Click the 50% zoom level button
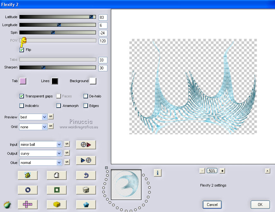The height and width of the screenshot is (212, 275). [212, 171]
